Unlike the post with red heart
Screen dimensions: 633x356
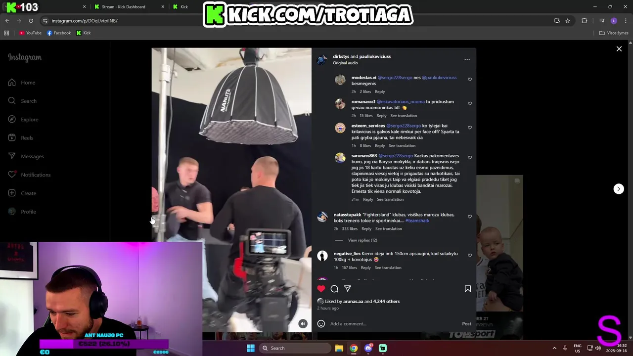(321, 289)
